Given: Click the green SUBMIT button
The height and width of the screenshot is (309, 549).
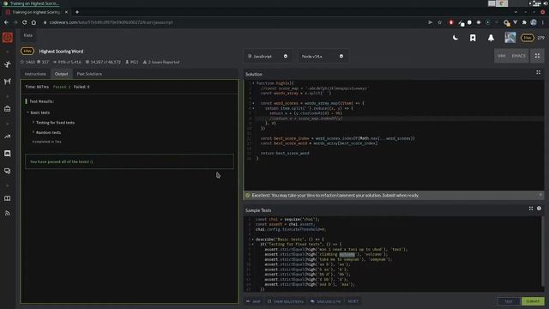Looking at the screenshot, I should point(533,301).
